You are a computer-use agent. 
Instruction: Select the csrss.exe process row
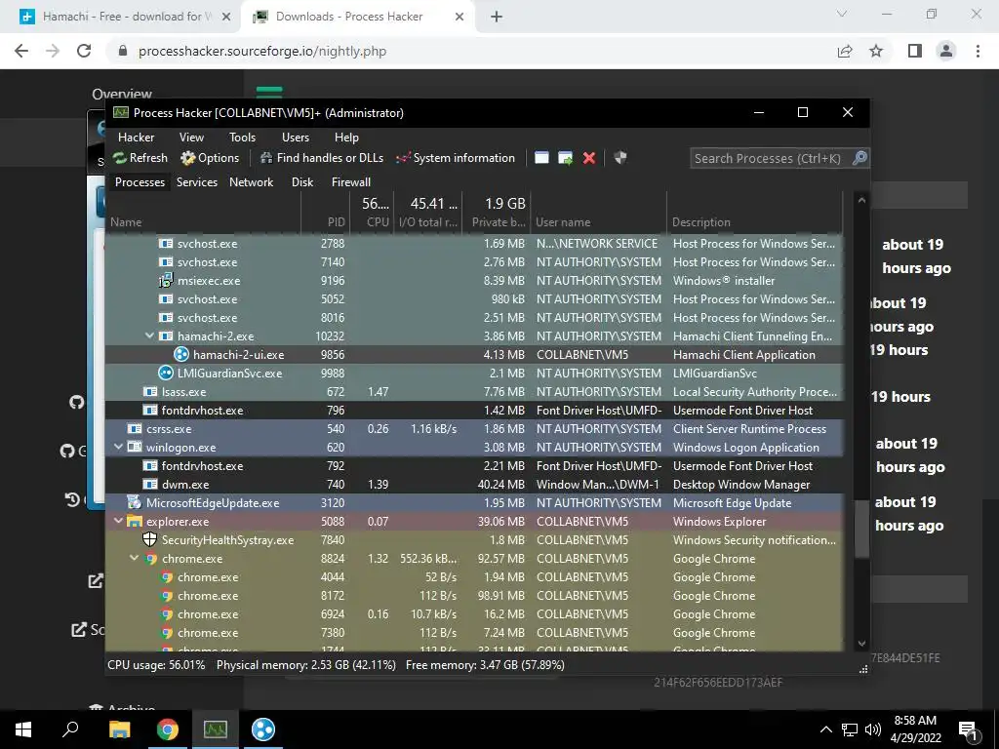475,429
